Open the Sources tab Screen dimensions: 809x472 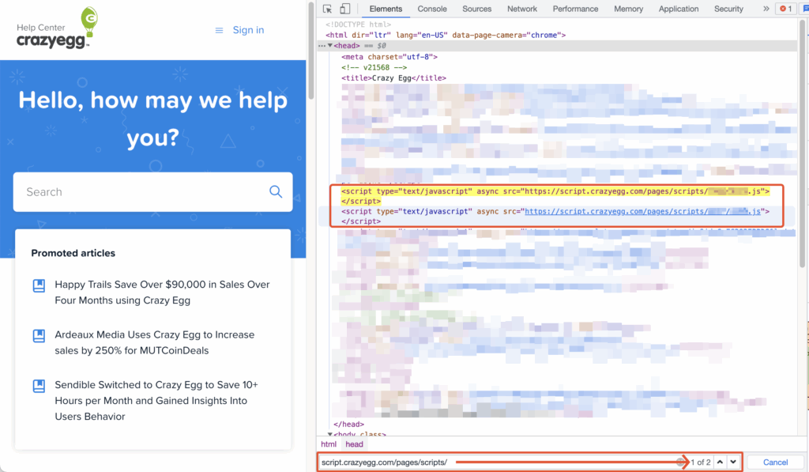coord(476,9)
